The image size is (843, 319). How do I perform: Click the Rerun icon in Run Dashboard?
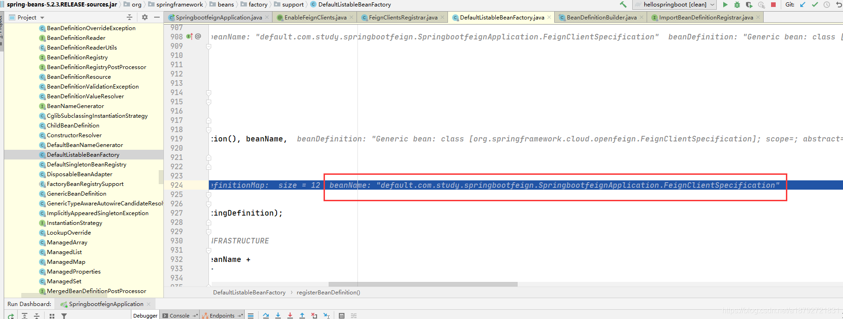pos(11,316)
